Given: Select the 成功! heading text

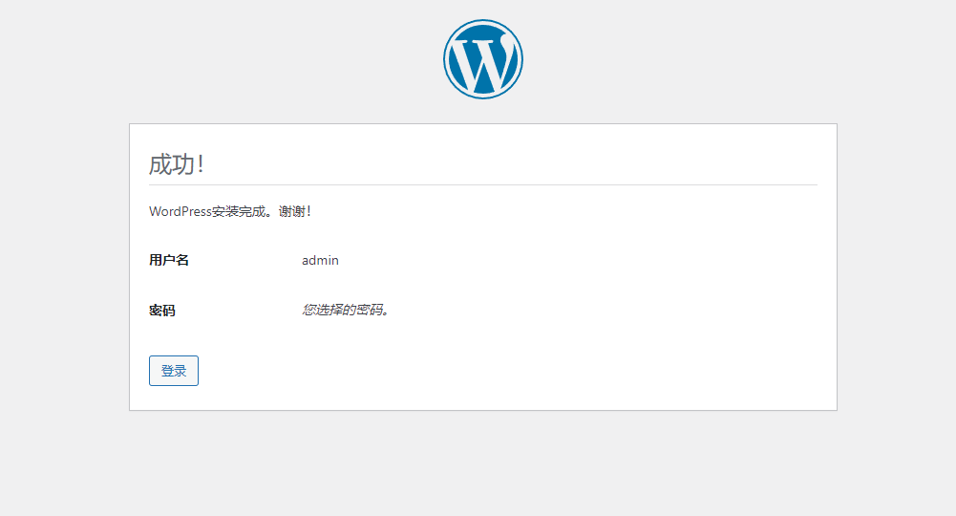Looking at the screenshot, I should click(x=177, y=164).
